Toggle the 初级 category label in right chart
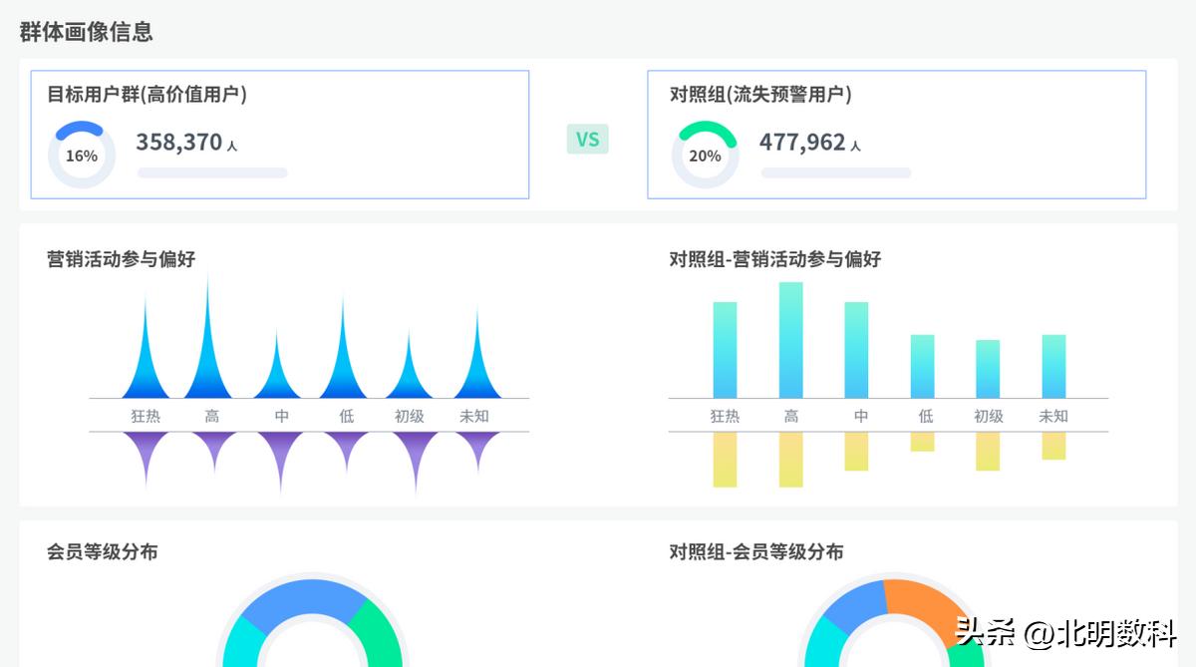This screenshot has height=667, width=1196. 992,416
